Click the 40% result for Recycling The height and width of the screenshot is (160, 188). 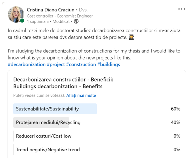click(175, 123)
